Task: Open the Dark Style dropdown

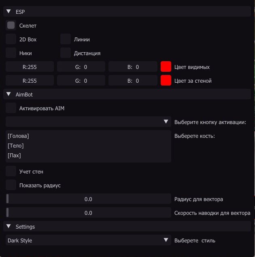Action: click(88, 240)
